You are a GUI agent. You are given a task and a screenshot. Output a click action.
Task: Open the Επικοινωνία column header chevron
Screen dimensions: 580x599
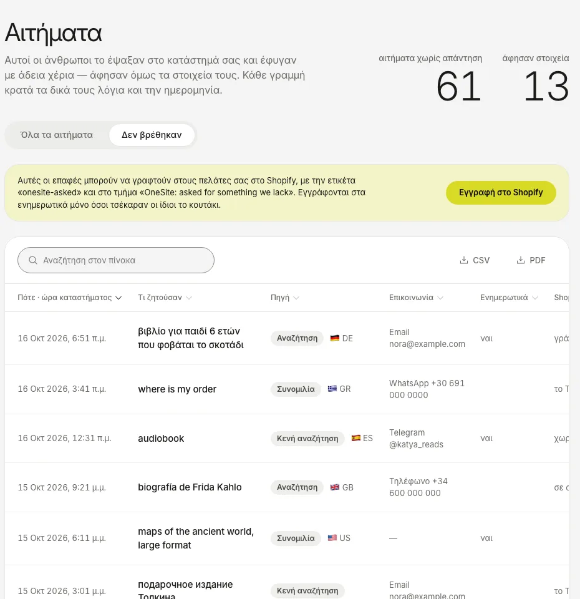(x=440, y=298)
